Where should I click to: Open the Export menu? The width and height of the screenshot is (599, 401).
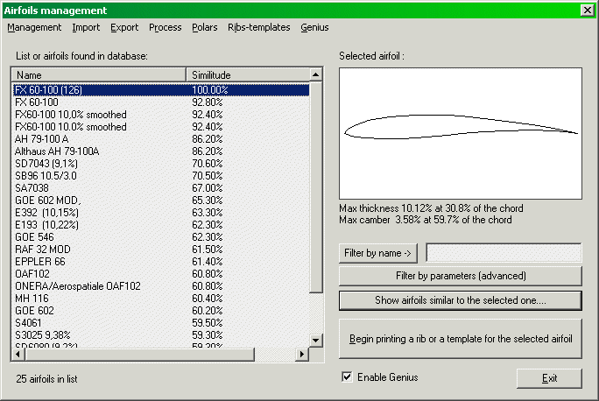tap(124, 27)
